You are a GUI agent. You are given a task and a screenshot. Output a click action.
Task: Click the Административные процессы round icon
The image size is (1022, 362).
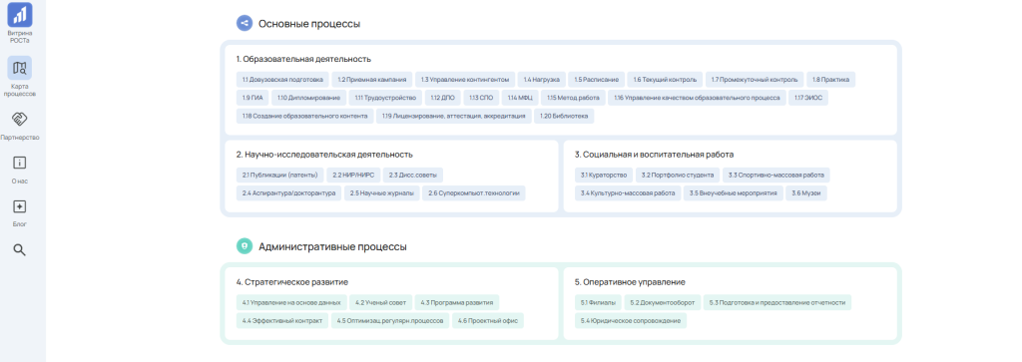point(245,246)
